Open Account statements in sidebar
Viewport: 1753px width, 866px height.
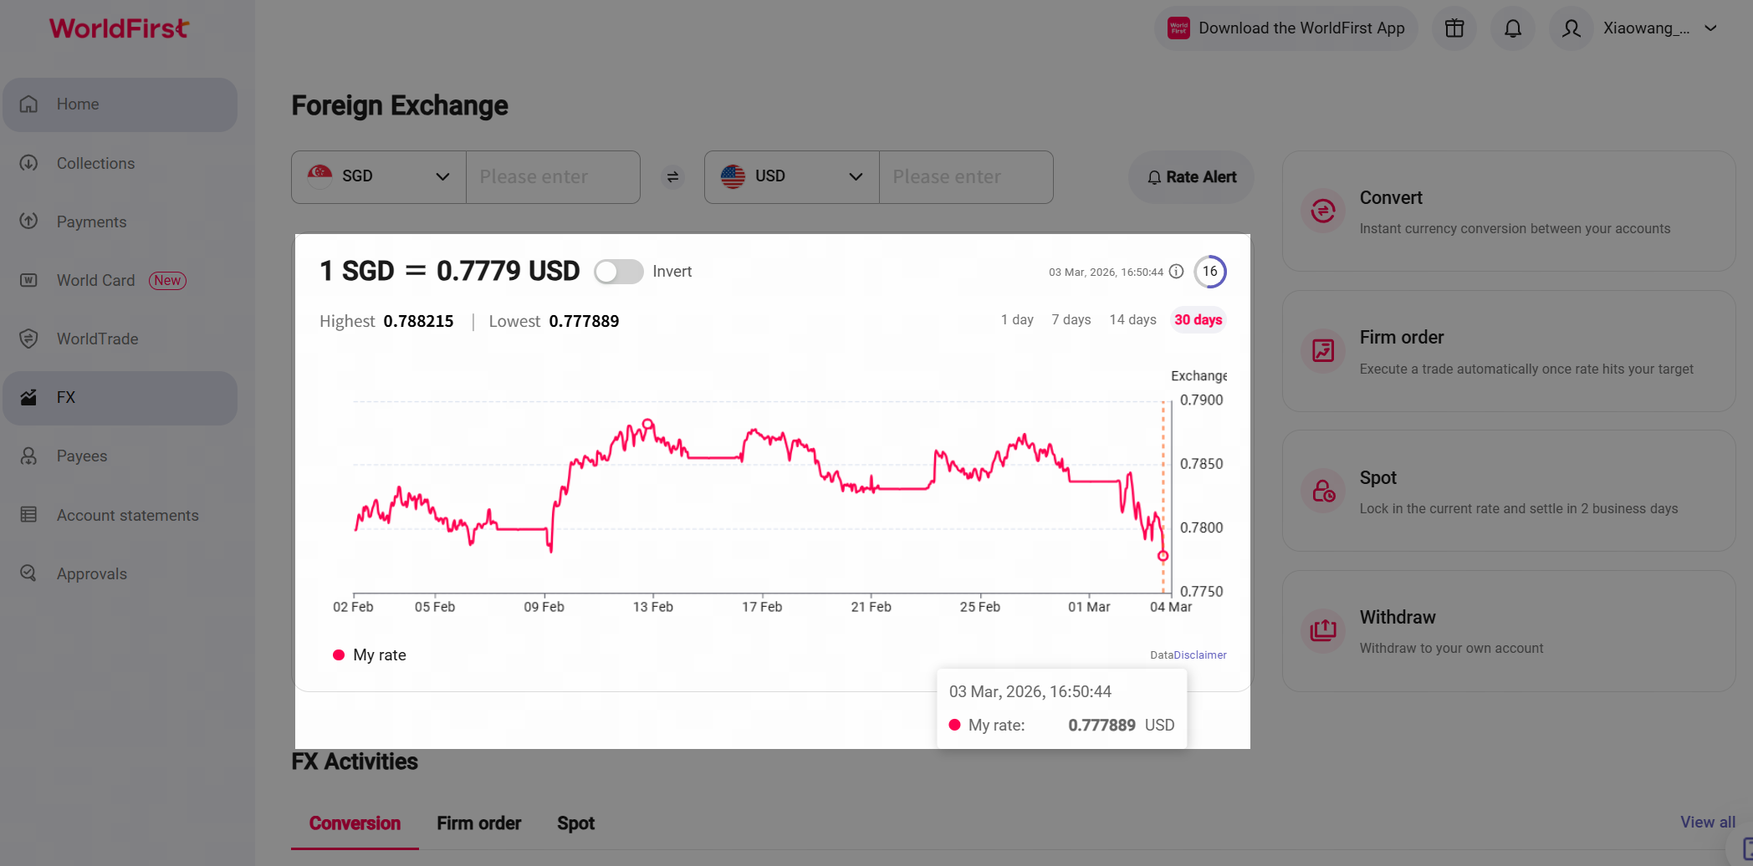point(127,516)
